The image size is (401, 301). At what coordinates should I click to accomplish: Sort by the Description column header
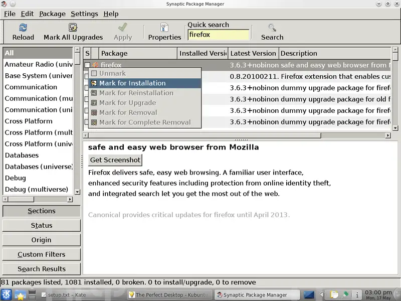click(x=335, y=53)
